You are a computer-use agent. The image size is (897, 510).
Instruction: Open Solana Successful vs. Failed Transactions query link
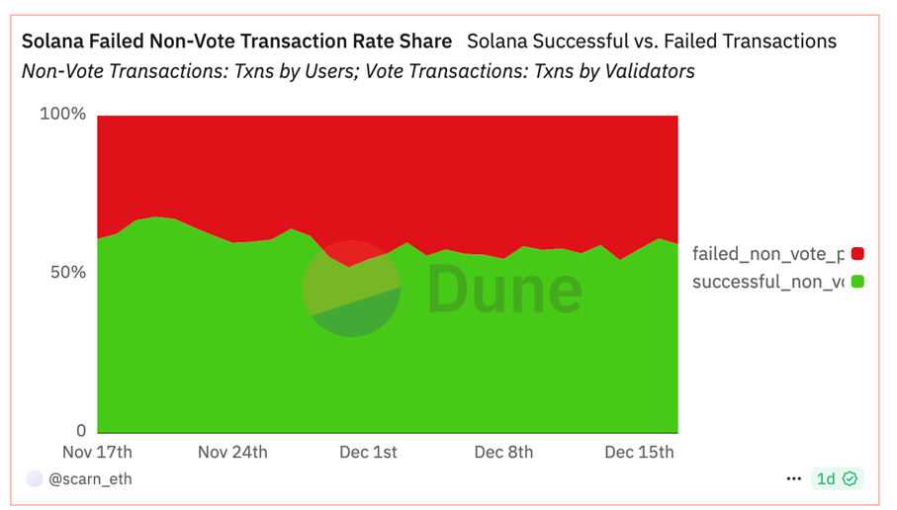click(652, 42)
